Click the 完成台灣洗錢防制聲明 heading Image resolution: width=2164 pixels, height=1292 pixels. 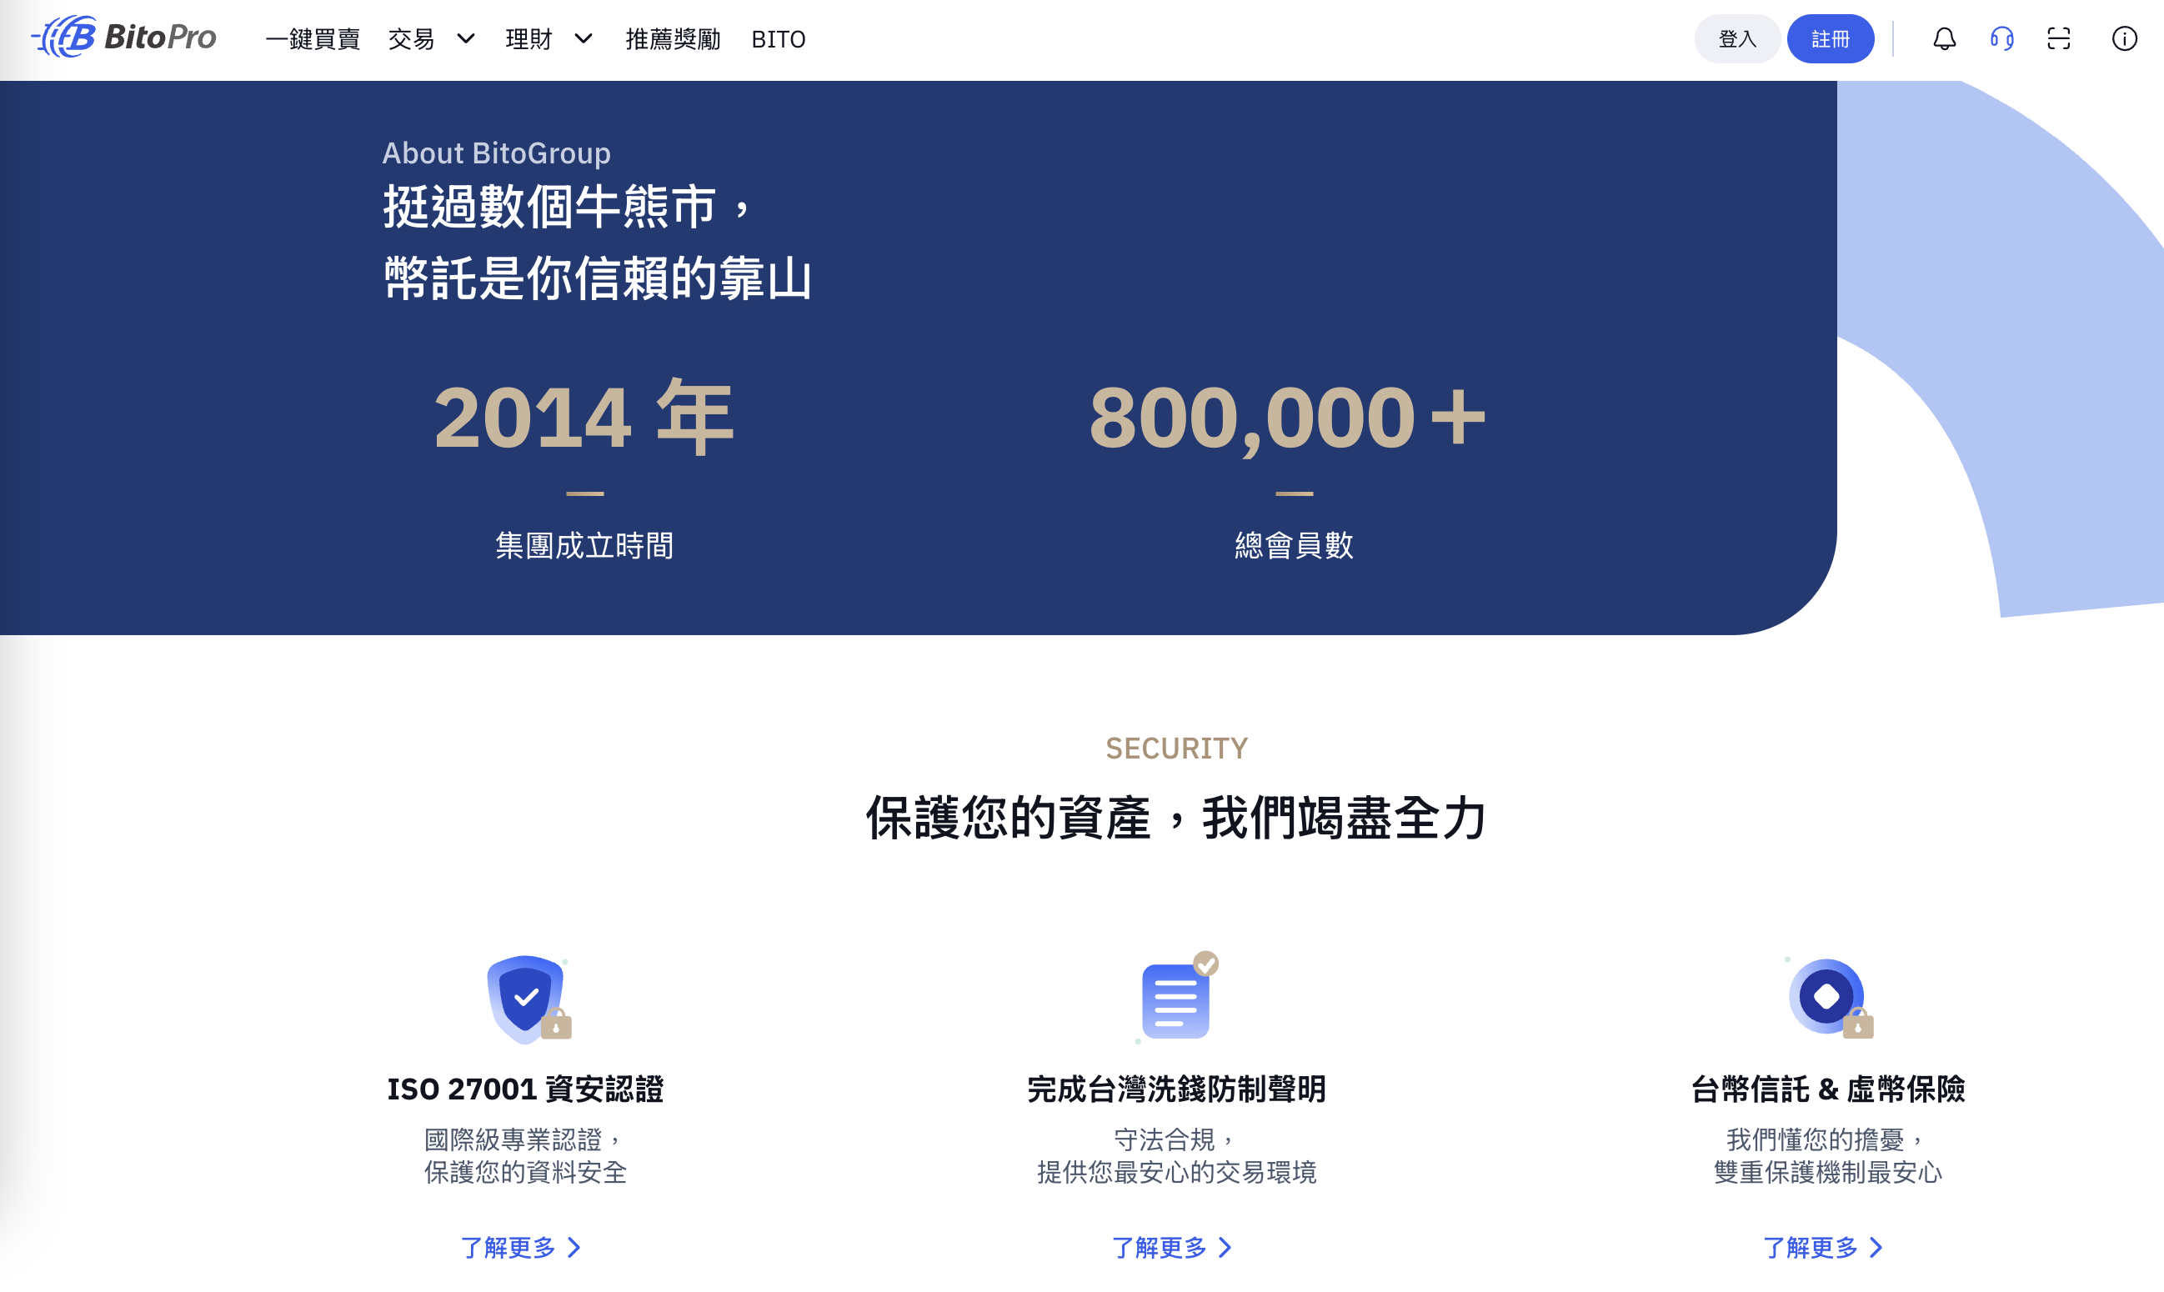point(1177,1089)
